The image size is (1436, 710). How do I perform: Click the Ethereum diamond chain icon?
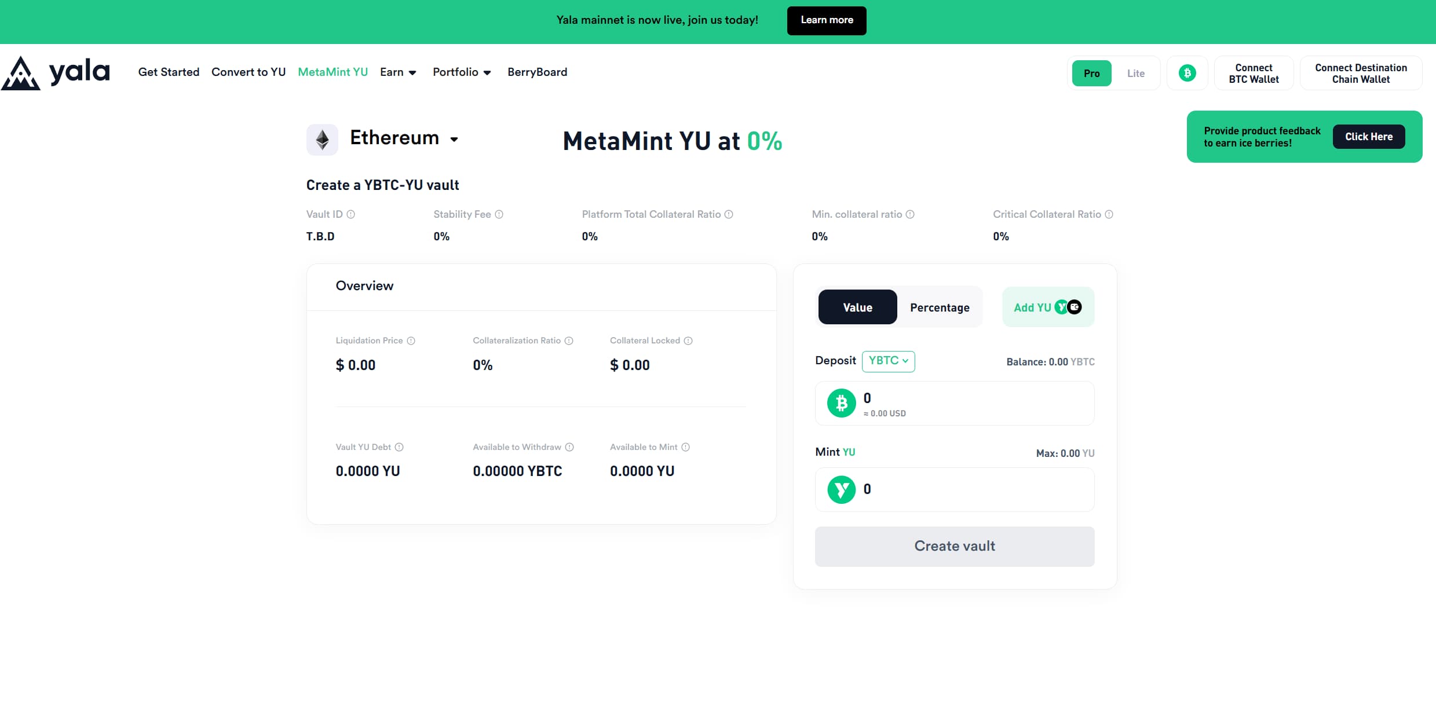[322, 140]
